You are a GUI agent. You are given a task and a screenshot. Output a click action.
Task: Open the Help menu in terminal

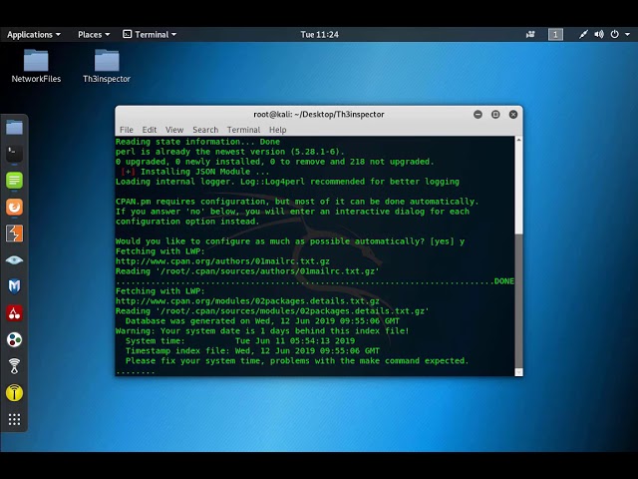[277, 130]
